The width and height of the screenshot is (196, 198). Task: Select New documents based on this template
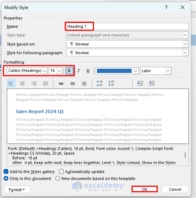point(57,178)
